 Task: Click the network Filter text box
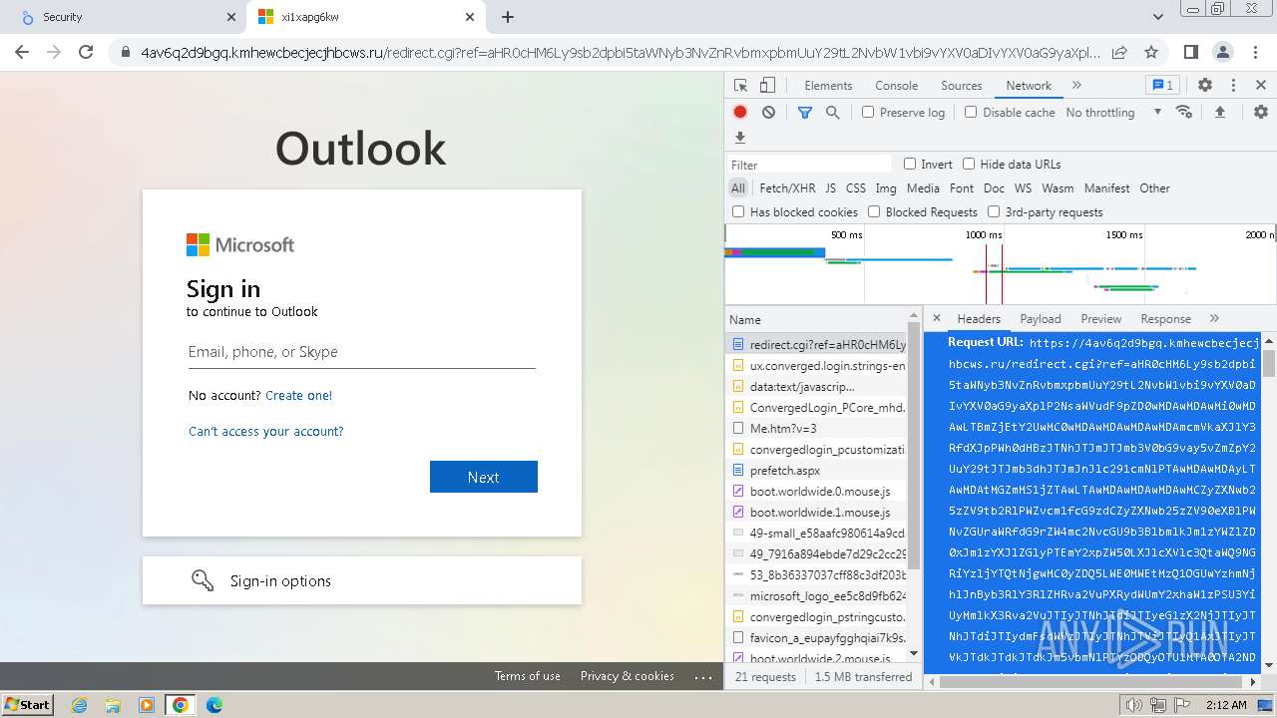tap(810, 165)
